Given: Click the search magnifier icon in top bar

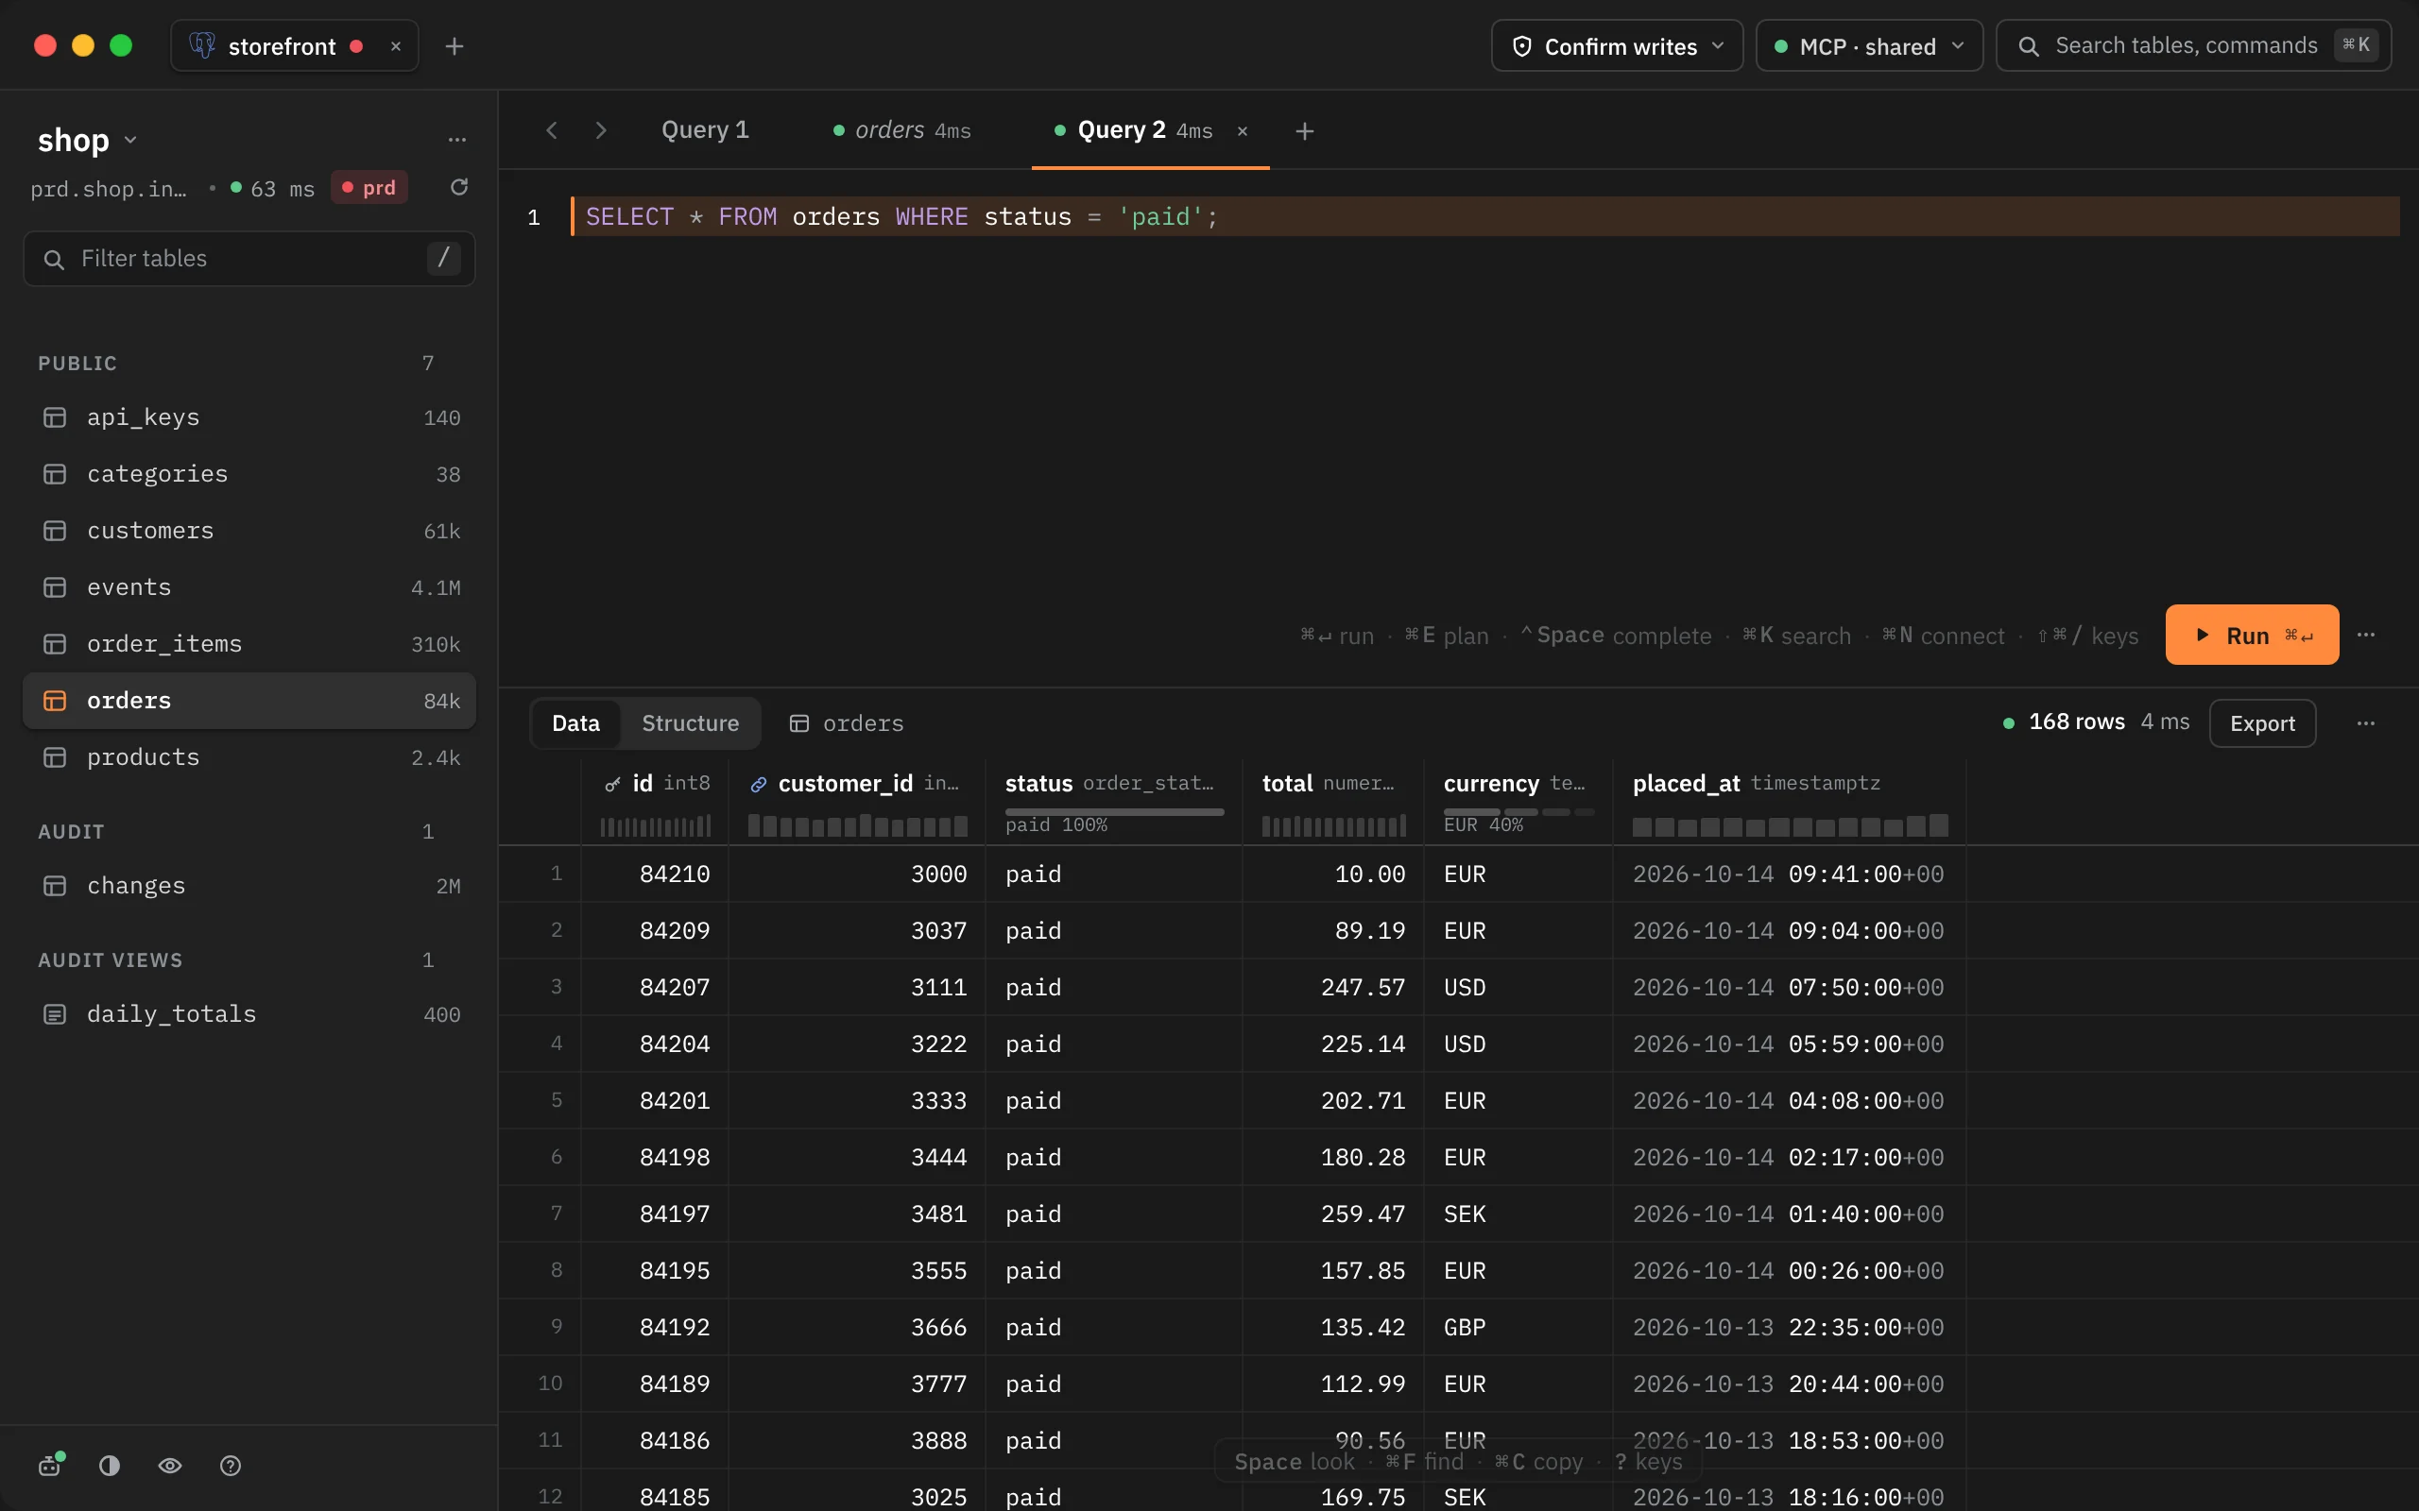Looking at the screenshot, I should [x=2028, y=46].
